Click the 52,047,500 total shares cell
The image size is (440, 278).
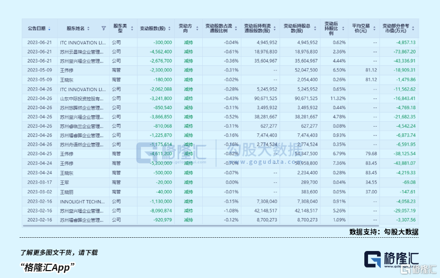pyautogui.click(x=306, y=70)
